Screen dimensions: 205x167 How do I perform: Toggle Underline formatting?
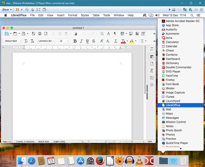pos(87,41)
